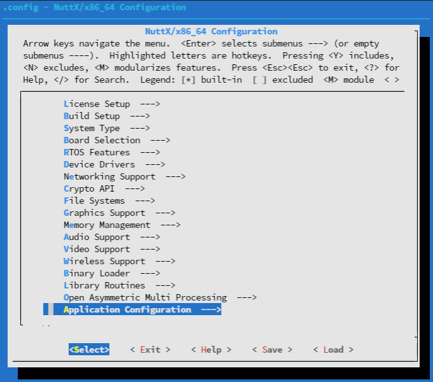The height and width of the screenshot is (382, 433).
Task: Open the Audio Support submenu
Action: point(111,237)
